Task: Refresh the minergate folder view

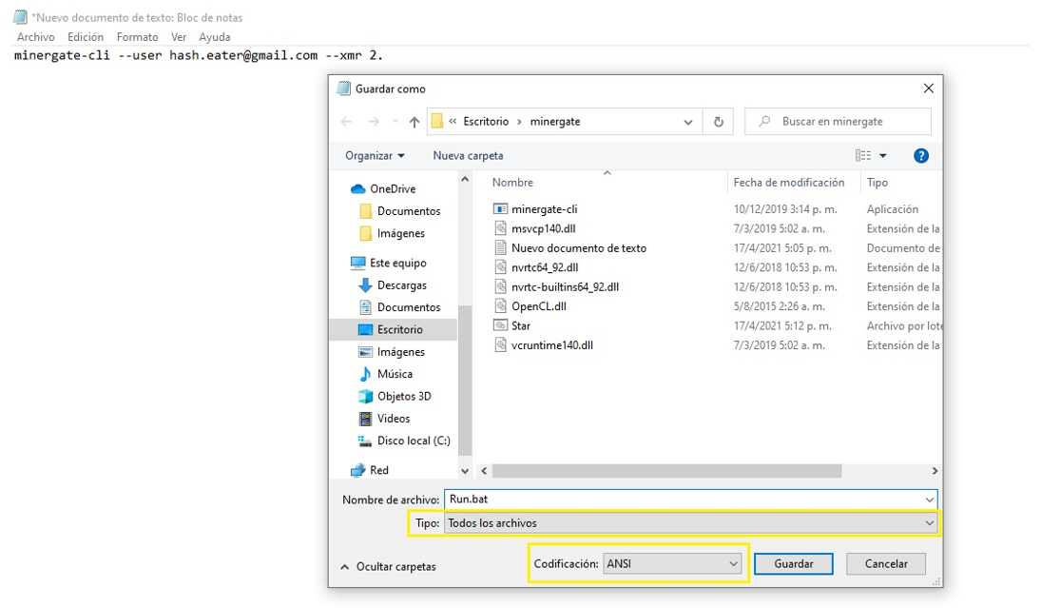Action: 719,122
